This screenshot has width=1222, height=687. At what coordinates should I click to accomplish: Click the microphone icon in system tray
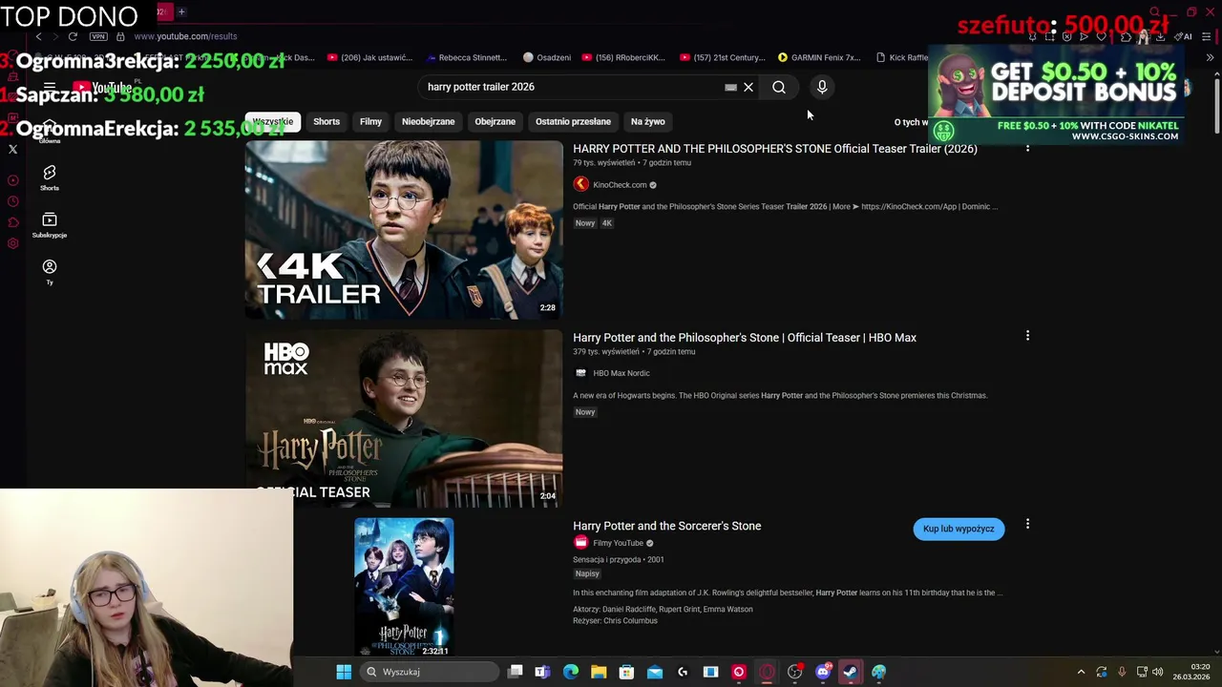click(x=1122, y=672)
